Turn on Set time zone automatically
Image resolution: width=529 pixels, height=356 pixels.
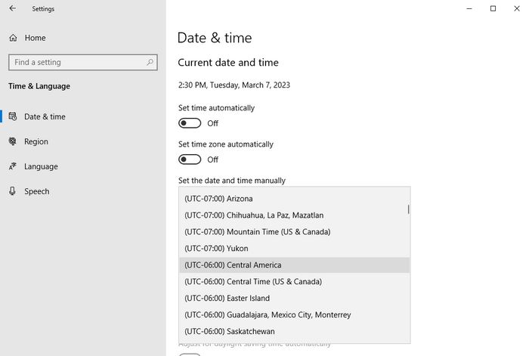tap(190, 159)
